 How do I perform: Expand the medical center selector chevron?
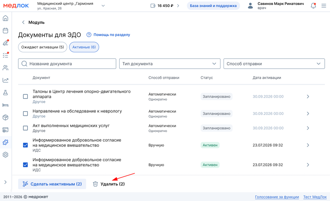(x=103, y=6)
